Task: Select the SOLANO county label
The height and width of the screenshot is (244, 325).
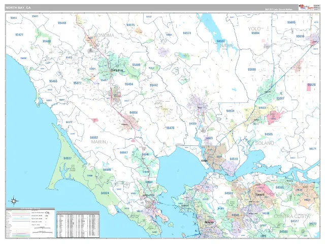Action: (x=264, y=143)
